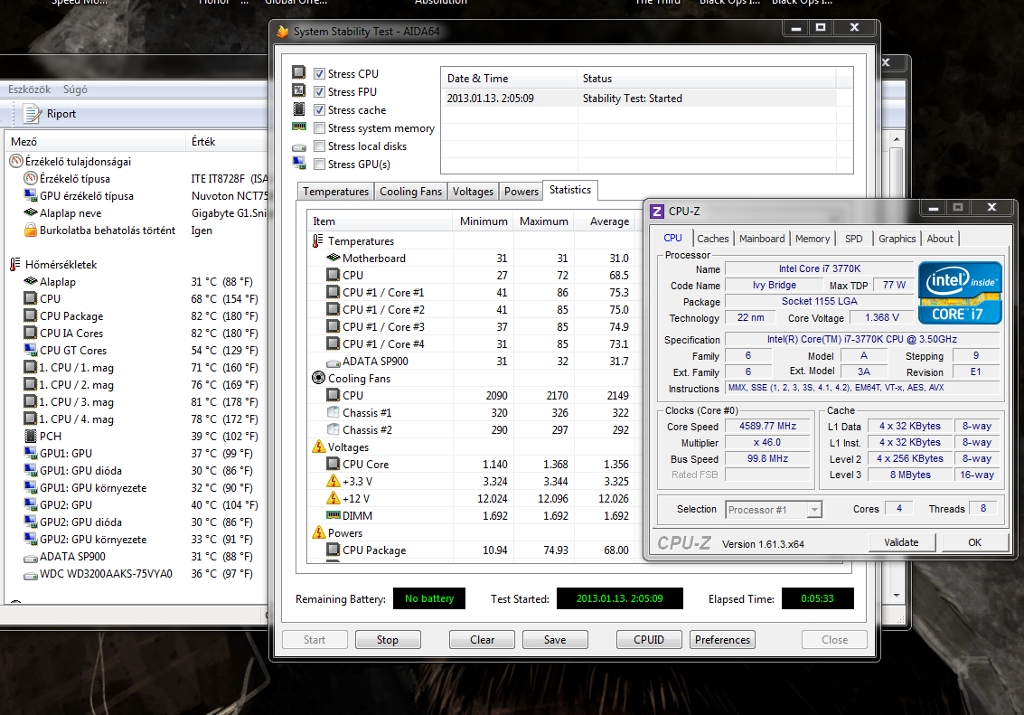
Task: Click the DIMM memory module icon
Action: (334, 515)
